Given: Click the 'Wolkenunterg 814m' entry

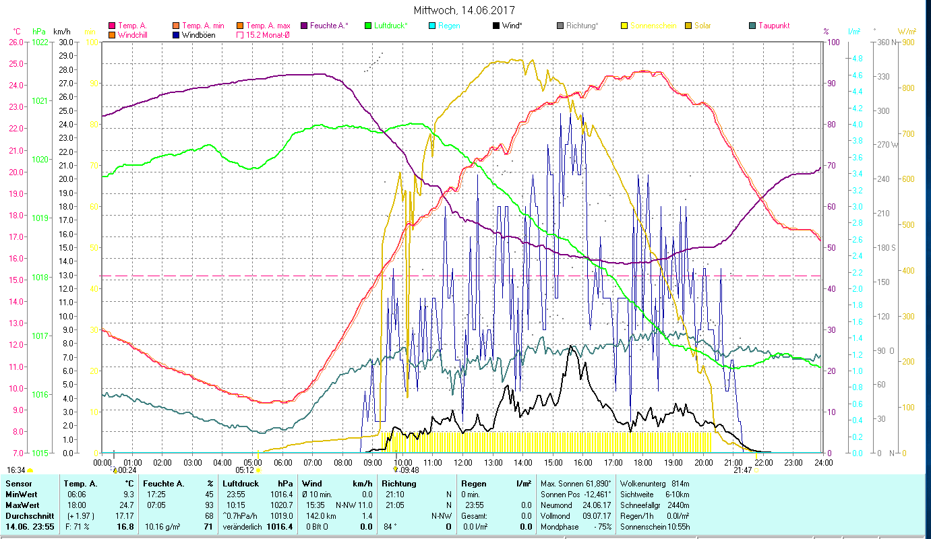Looking at the screenshot, I should tap(654, 484).
